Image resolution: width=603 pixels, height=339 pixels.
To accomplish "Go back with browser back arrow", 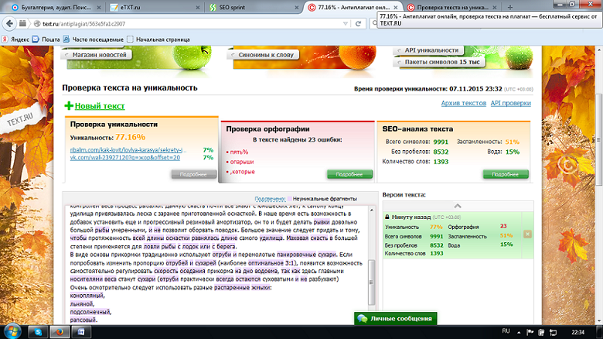I will click(x=9, y=23).
